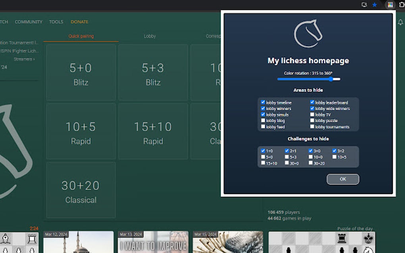Uncheck the lobby simuls checkbox
The height and width of the screenshot is (253, 405).
click(x=263, y=114)
